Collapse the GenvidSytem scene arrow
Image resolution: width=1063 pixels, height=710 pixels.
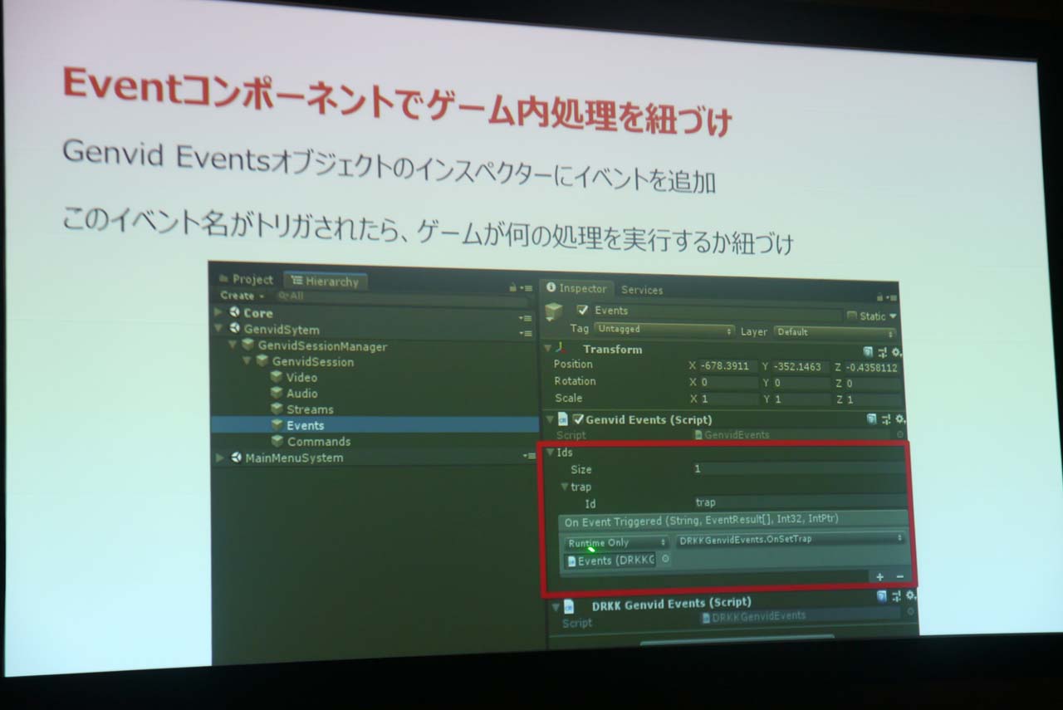point(218,328)
